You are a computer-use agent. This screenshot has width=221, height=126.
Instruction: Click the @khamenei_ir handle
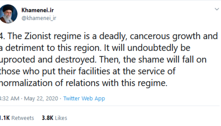(x=39, y=18)
